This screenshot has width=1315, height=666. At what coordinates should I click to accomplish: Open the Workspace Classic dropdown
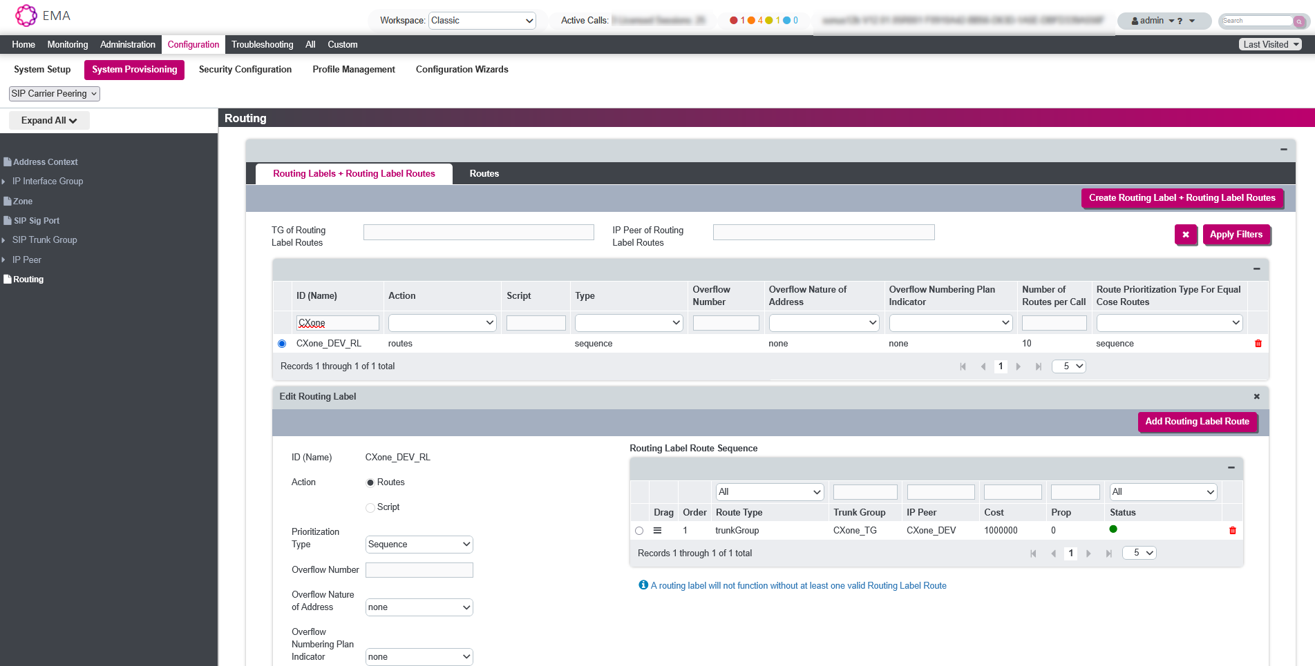click(x=482, y=21)
